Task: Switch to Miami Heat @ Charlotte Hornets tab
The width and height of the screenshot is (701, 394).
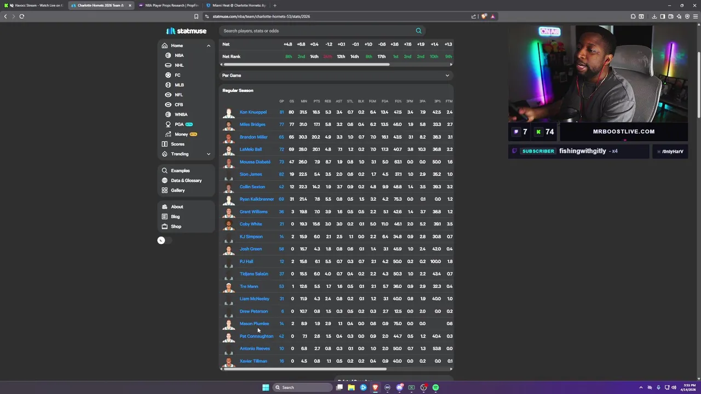Action: click(x=237, y=5)
